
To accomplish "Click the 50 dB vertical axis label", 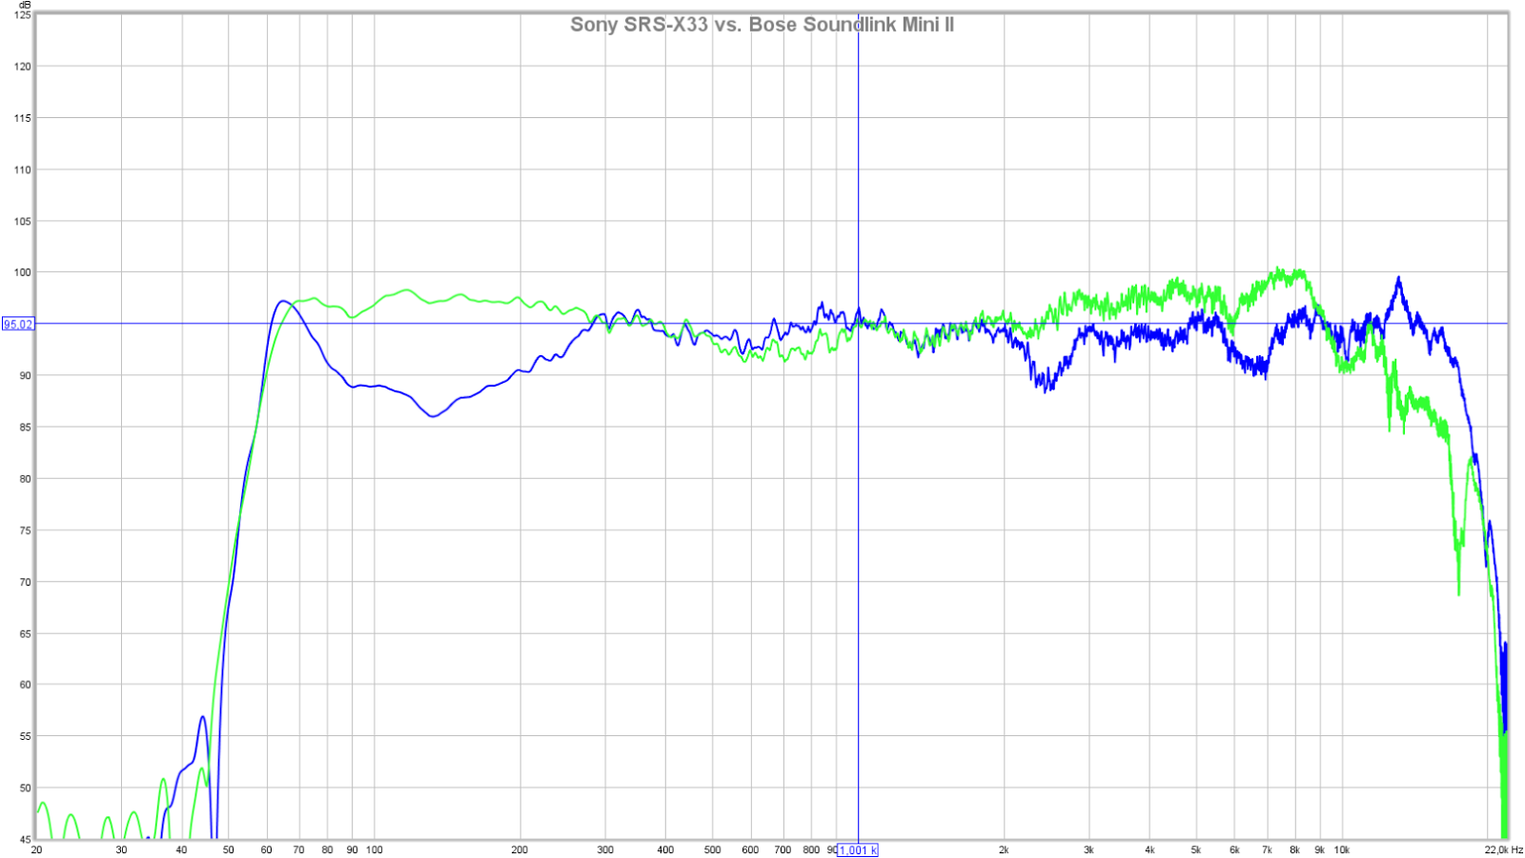I will [x=26, y=788].
